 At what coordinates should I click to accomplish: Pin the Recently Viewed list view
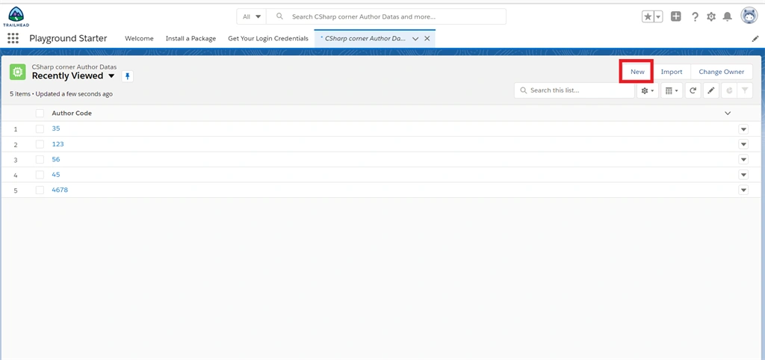coord(127,76)
